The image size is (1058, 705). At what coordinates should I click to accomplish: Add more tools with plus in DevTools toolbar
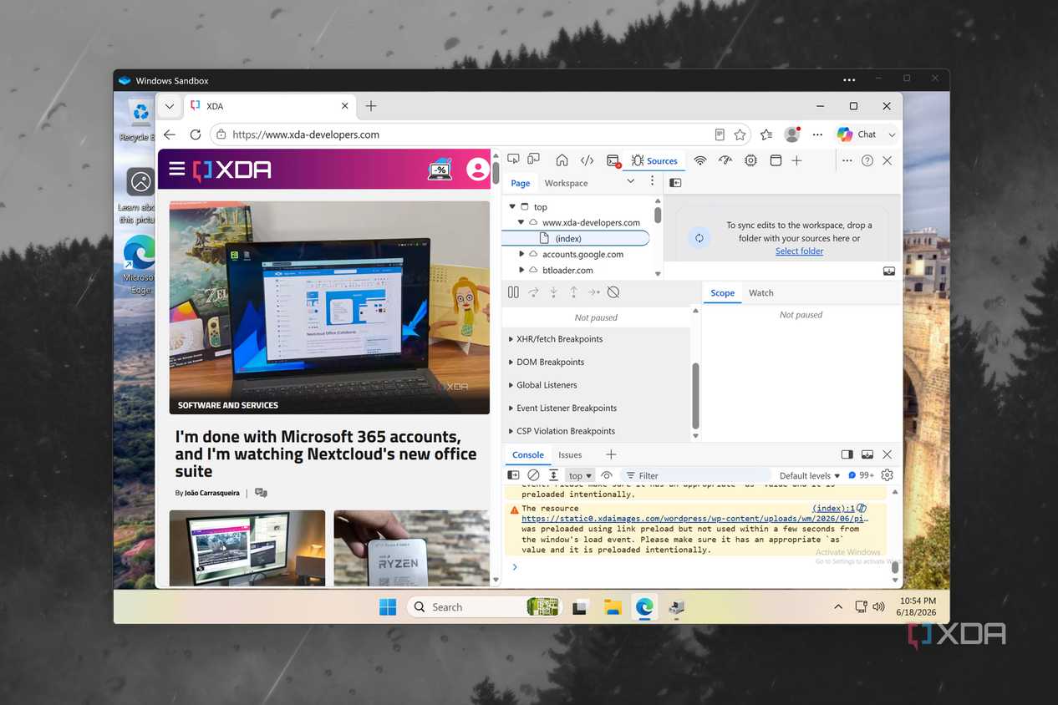[x=796, y=160]
